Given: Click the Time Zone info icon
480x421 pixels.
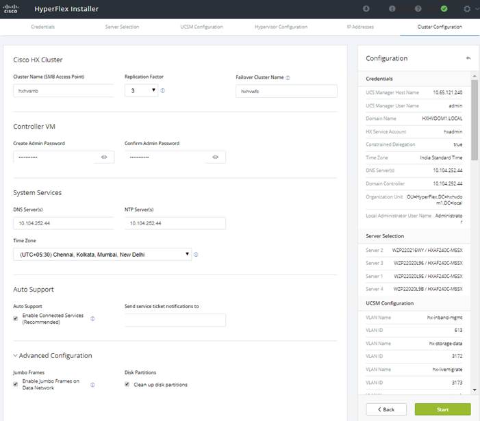Looking at the screenshot, I should [x=196, y=255].
